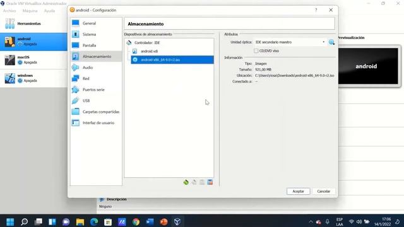Show hidden system tray icons
This screenshot has width=404, height=227.
click(311, 221)
